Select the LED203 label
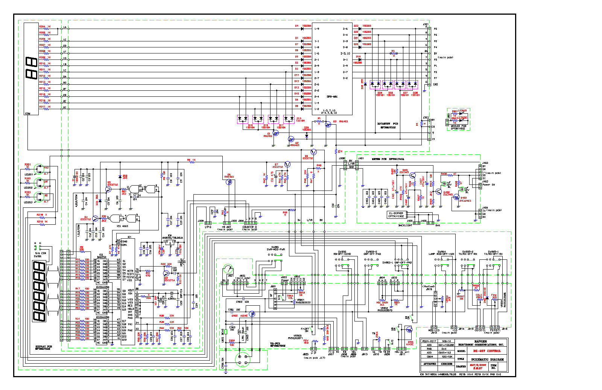 tap(29, 202)
